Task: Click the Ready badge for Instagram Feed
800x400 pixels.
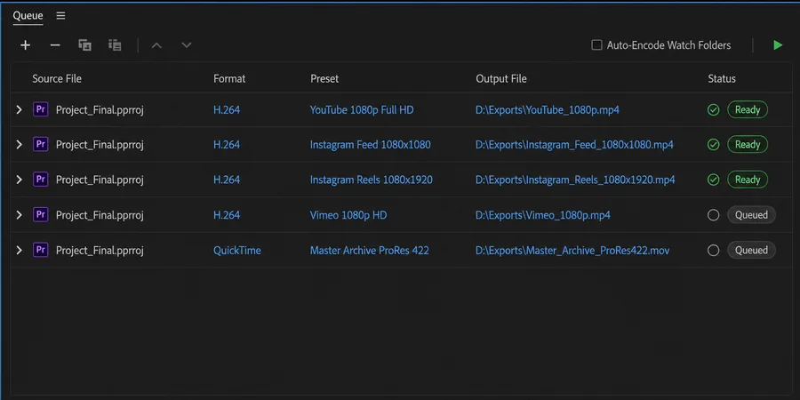Action: (748, 145)
